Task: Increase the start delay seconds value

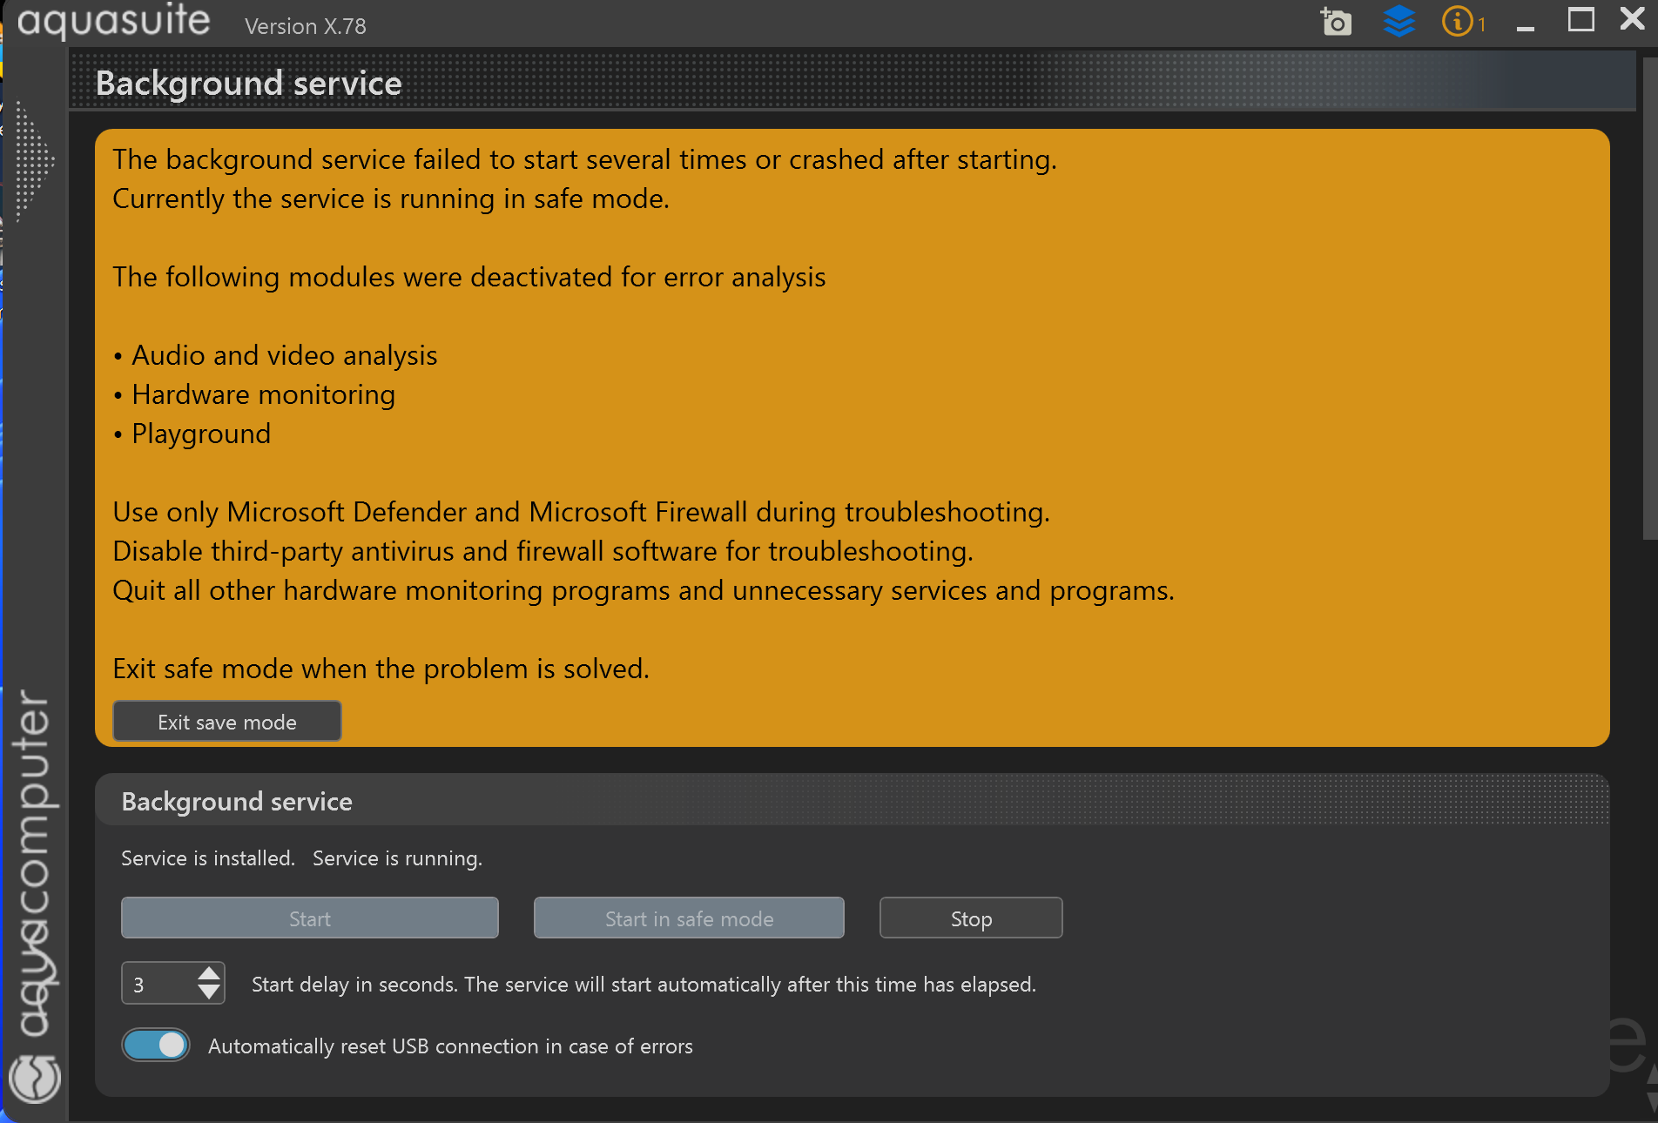Action: [x=209, y=974]
